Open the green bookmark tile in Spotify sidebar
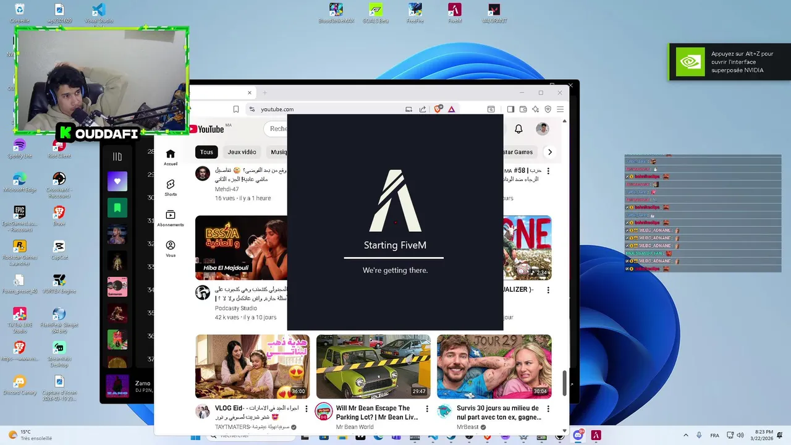 117,208
